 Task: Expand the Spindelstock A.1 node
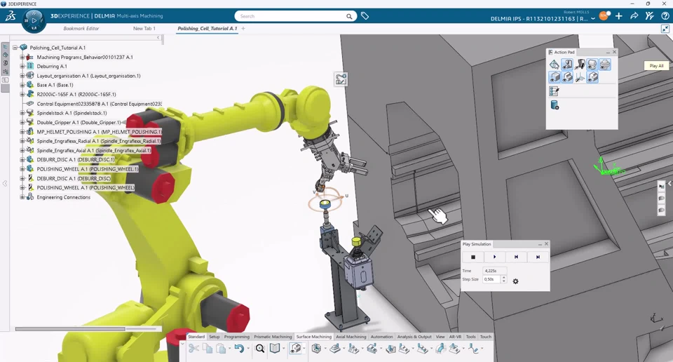pos(22,113)
